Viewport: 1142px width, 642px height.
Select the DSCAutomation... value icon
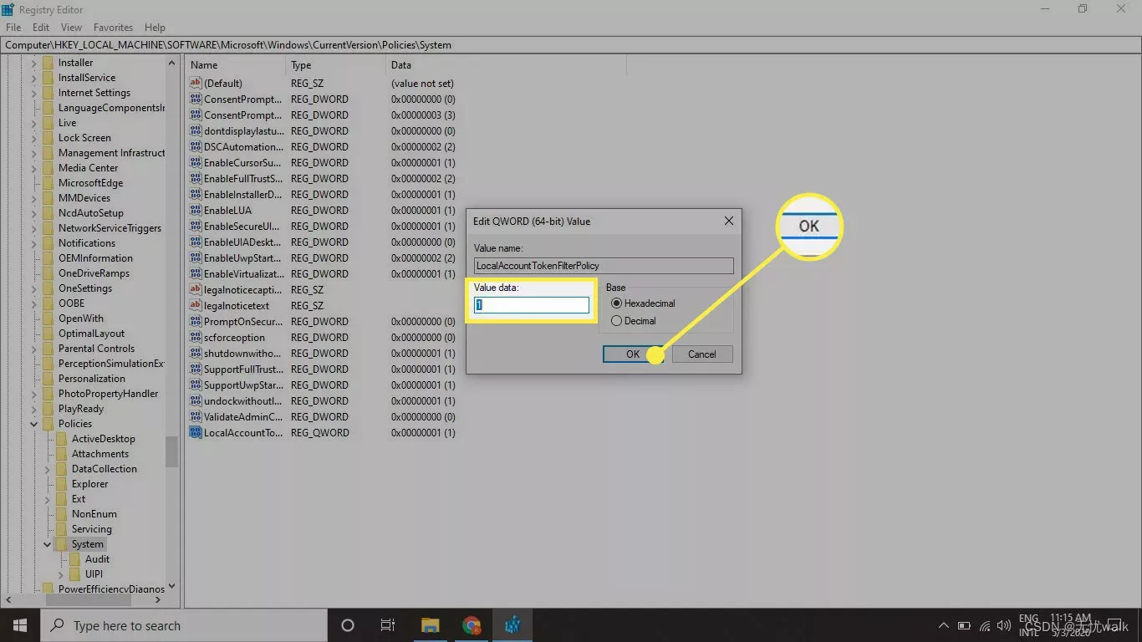coord(196,147)
